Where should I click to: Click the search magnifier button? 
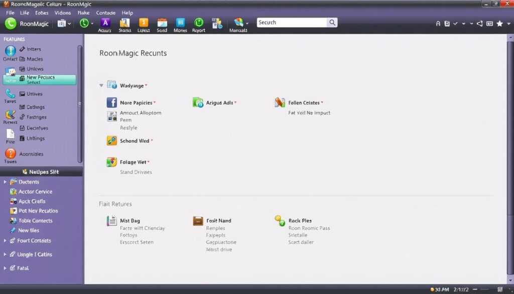click(x=332, y=22)
